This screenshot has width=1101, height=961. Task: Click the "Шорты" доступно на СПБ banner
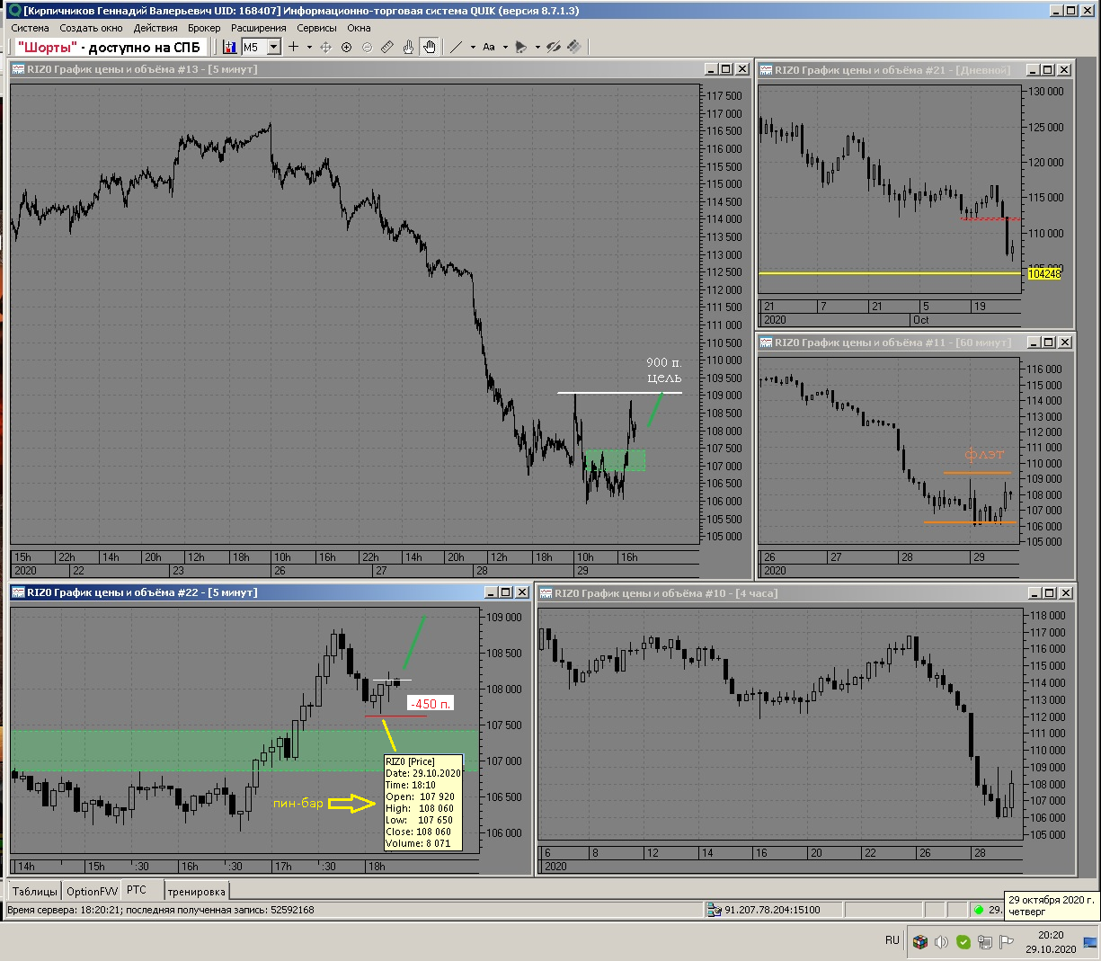pos(109,47)
